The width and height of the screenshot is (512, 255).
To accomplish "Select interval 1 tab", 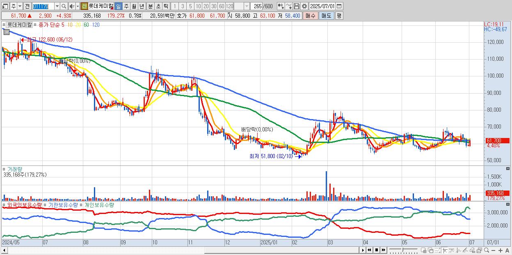I will pyautogui.click(x=174, y=6).
